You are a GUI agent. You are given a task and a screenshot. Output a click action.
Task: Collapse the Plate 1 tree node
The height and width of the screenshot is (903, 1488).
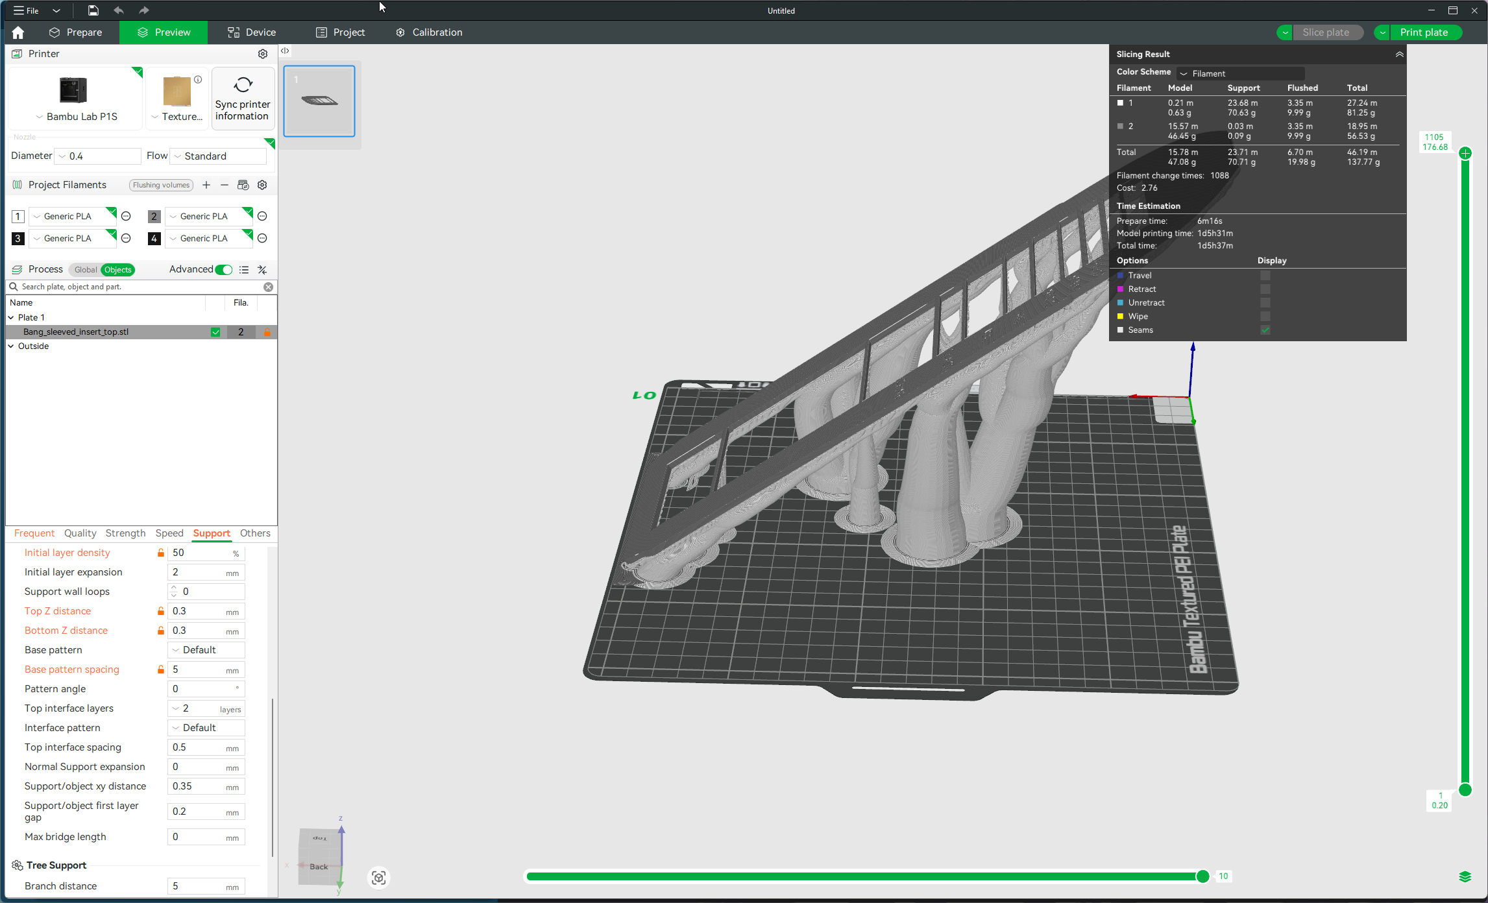click(x=11, y=318)
